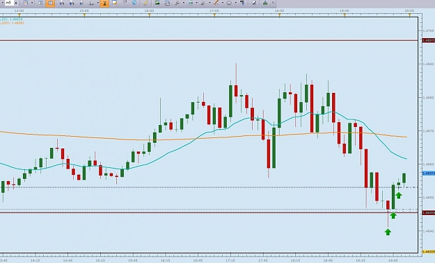
Task: Click the 15:00 time marker triangle
Action: click(x=84, y=15)
